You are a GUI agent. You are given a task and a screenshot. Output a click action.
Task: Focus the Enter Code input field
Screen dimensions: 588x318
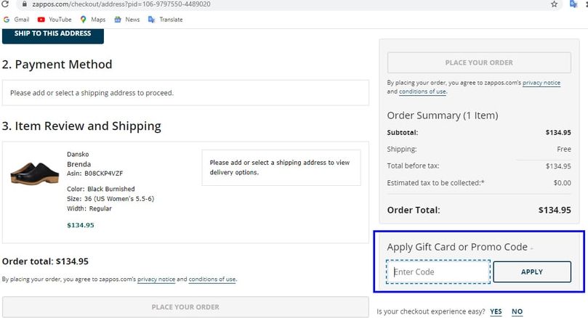(x=438, y=272)
